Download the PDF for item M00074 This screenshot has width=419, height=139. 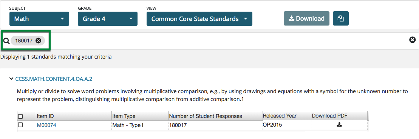(x=339, y=125)
